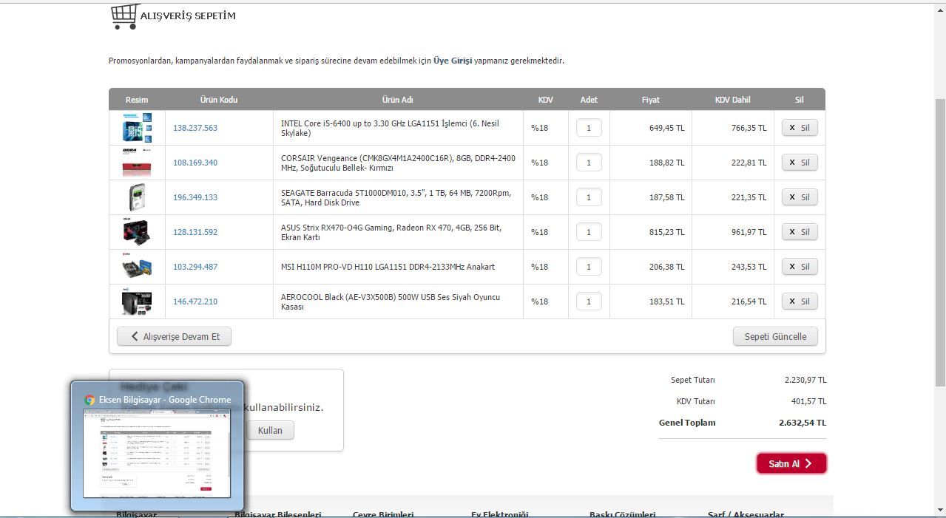Open the ASUS Strix RX470 graphics card image
The height and width of the screenshot is (518, 946).
137,232
